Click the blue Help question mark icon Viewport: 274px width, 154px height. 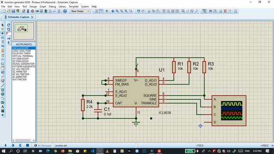[x=65, y=11]
